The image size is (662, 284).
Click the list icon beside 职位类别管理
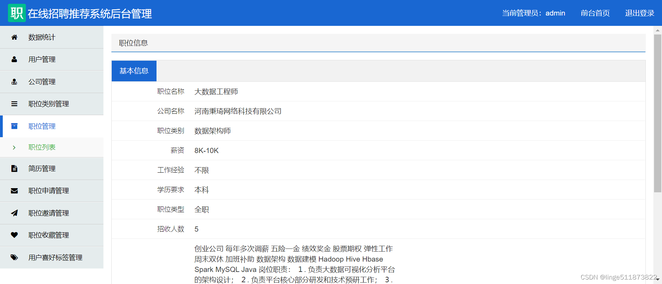click(x=14, y=104)
